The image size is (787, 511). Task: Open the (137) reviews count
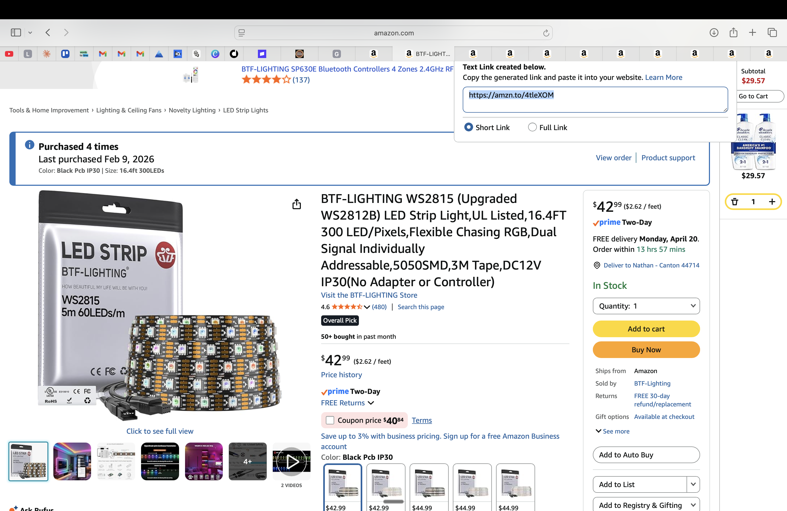coord(301,80)
